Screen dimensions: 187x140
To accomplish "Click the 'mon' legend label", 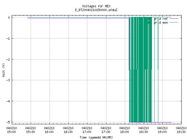I will pyautogui.click(x=165, y=23).
